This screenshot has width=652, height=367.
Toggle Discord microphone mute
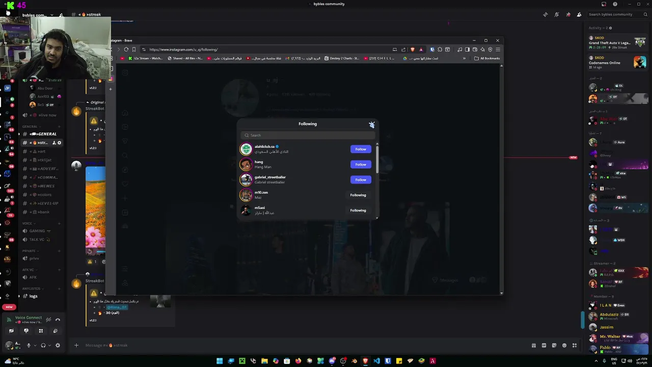tap(29, 345)
